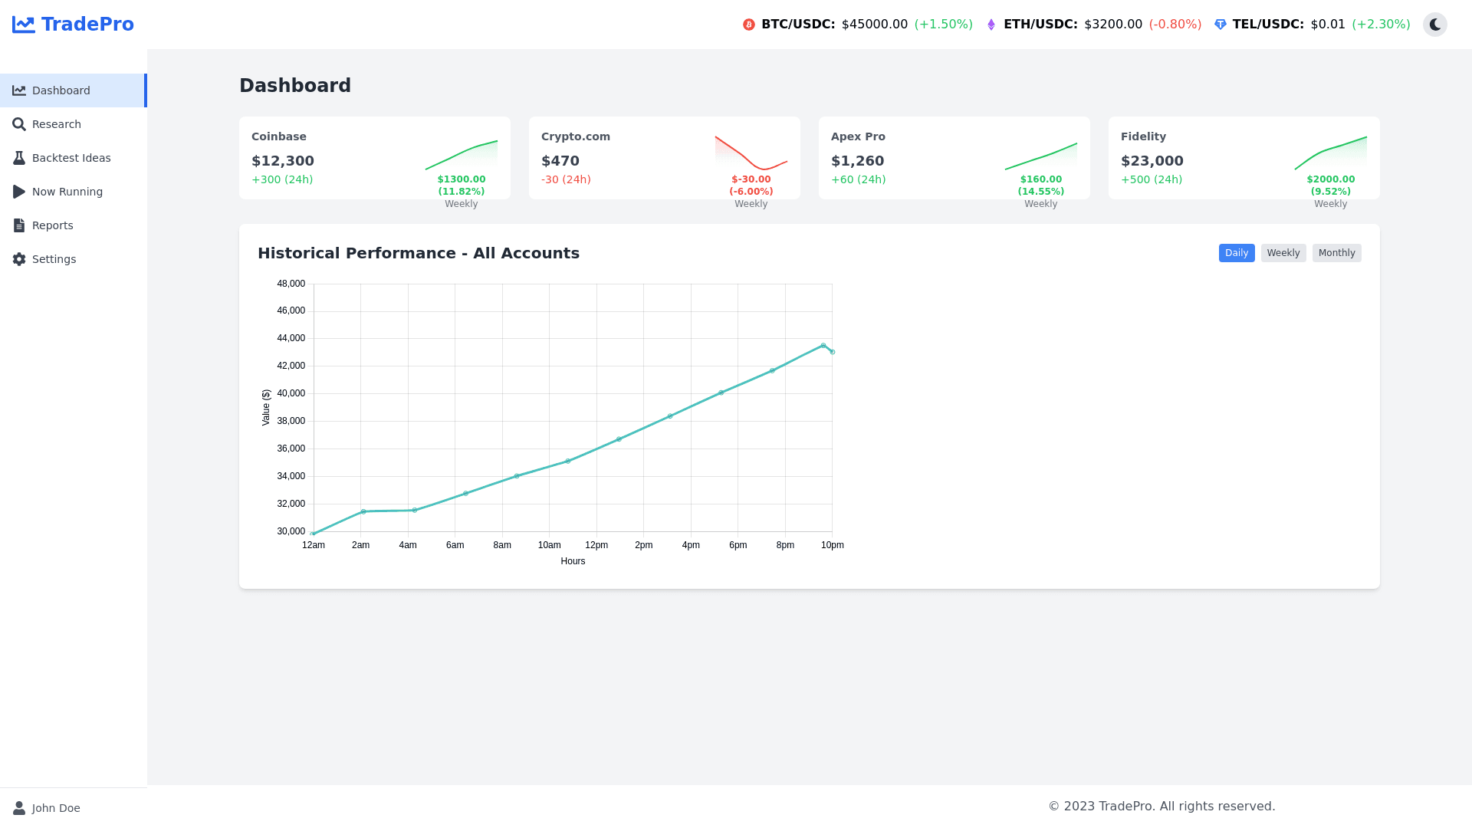Click the Research magnifier icon
This screenshot has height=828, width=1472.
19,124
